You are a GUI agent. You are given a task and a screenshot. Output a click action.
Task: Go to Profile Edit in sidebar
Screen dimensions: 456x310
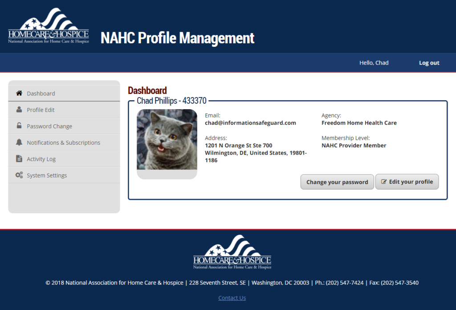[41, 110]
